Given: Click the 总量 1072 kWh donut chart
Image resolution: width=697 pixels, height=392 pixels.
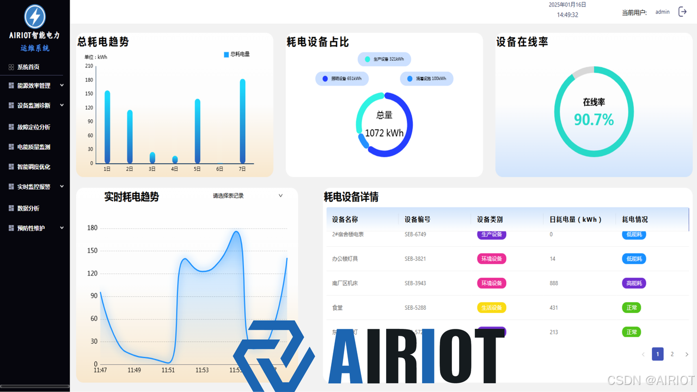Looking at the screenshot, I should pyautogui.click(x=384, y=125).
